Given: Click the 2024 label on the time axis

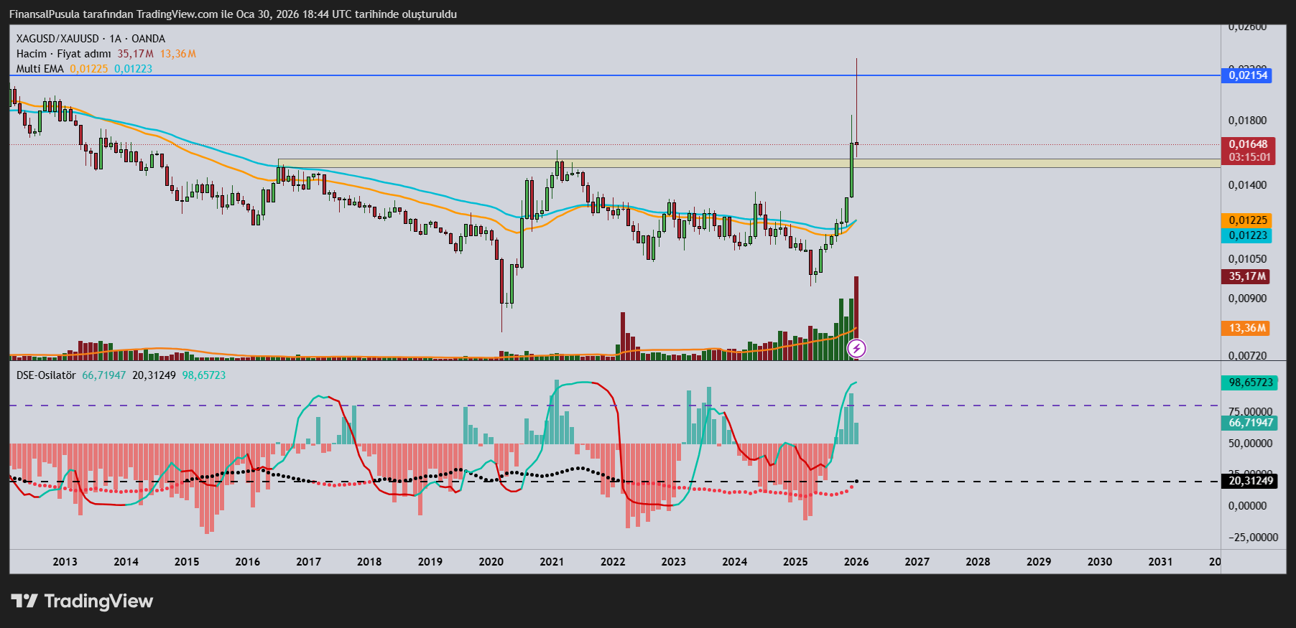Looking at the screenshot, I should point(735,562).
